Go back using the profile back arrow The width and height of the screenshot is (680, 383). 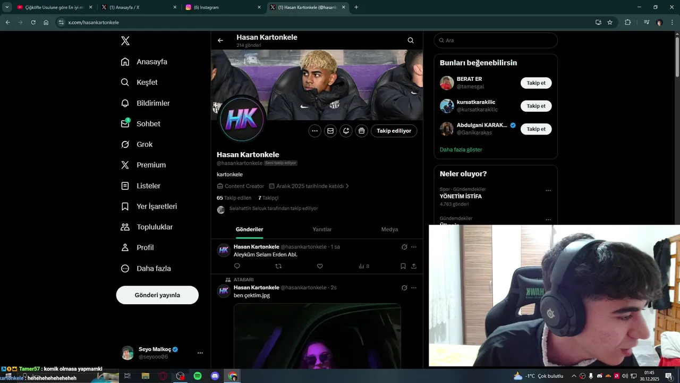[220, 40]
